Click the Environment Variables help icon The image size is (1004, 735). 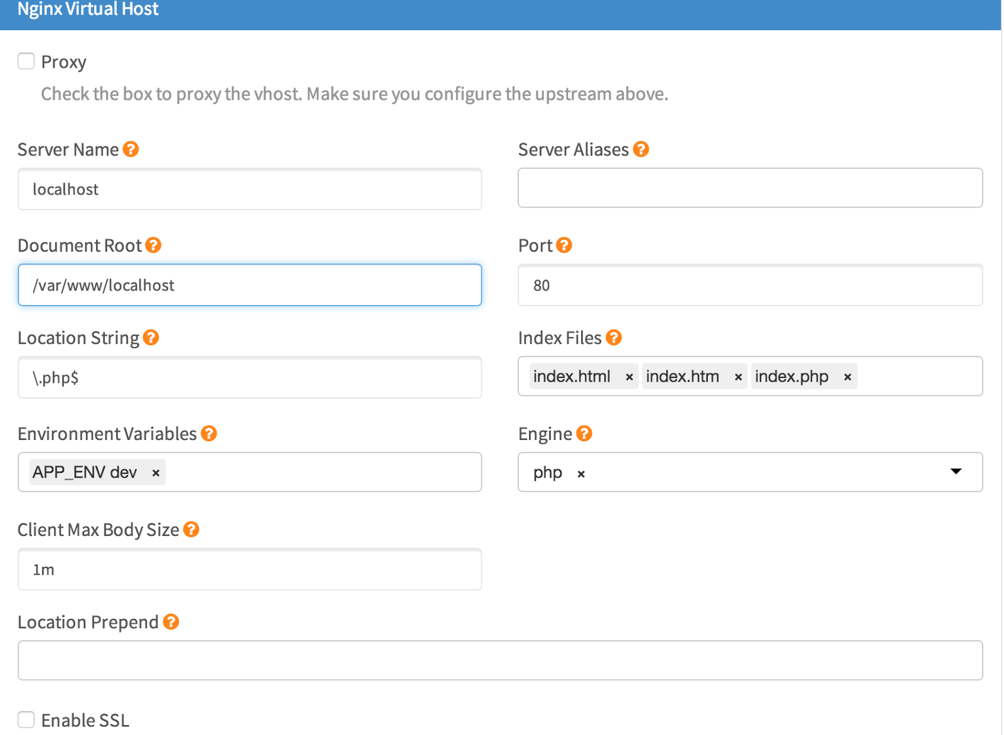pos(209,434)
